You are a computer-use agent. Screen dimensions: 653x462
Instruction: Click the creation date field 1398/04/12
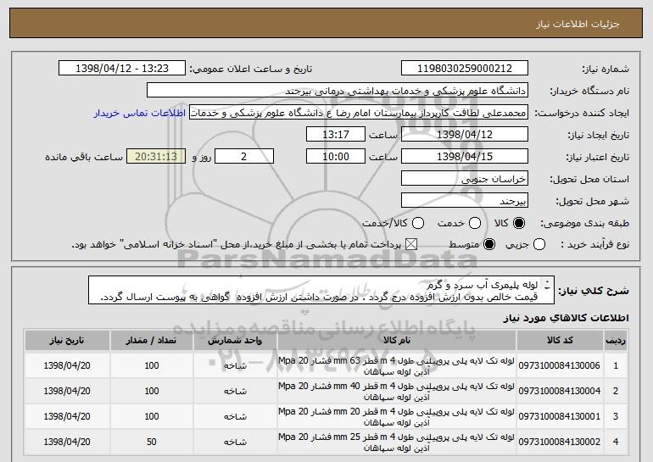465,135
